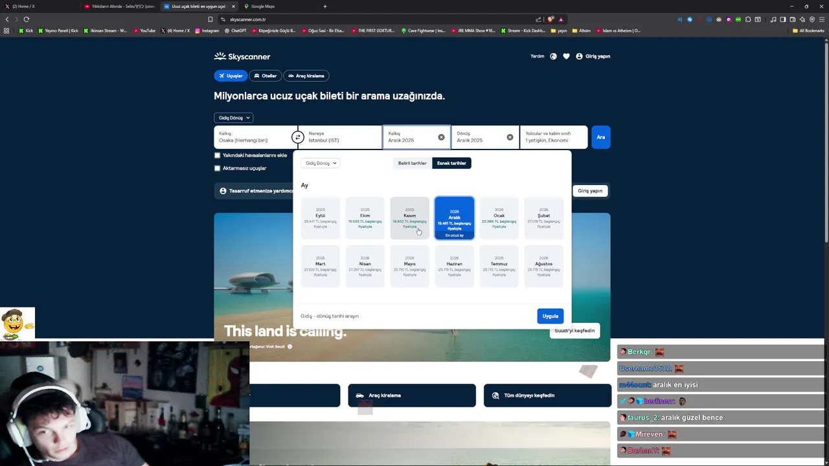
Task: Swap origin and destination airports
Action: (297, 137)
